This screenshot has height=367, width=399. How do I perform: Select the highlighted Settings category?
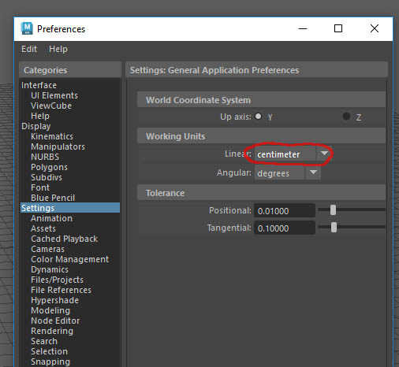pos(70,208)
